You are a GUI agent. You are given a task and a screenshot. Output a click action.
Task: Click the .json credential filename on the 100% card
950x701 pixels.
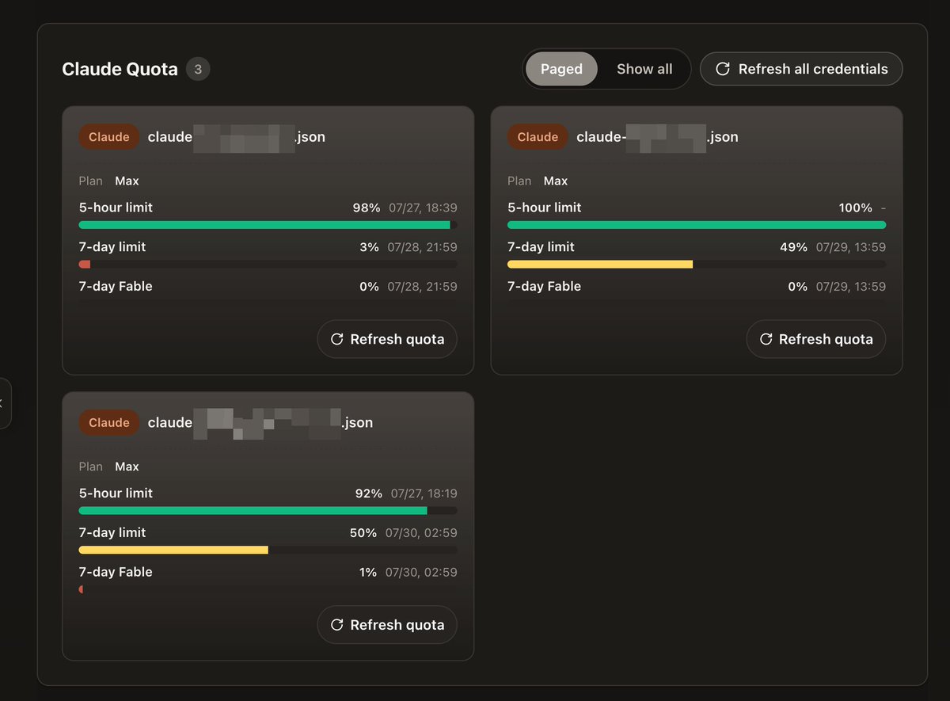(x=657, y=137)
